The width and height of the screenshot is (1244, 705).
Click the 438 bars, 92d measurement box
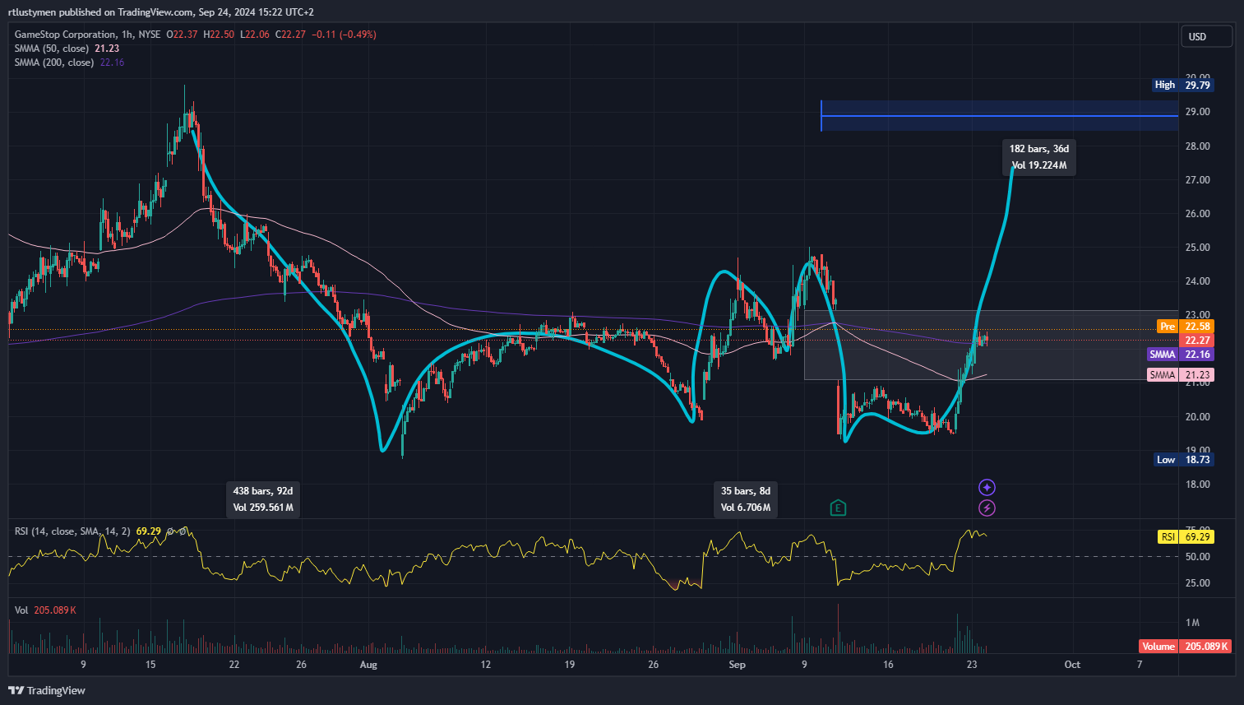tap(263, 499)
